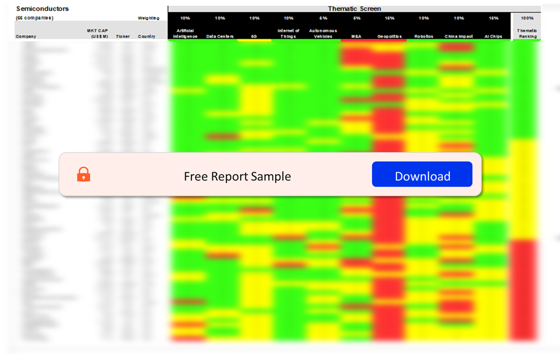Viewport: 560px width, 354px height.
Task: Select the Ticker column header
Action: [123, 36]
